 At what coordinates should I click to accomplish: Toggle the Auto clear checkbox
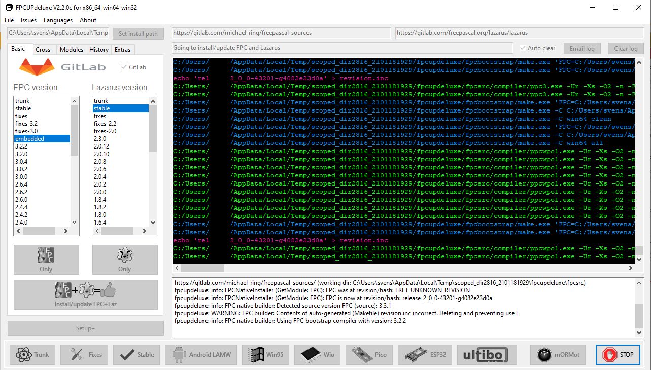point(523,48)
